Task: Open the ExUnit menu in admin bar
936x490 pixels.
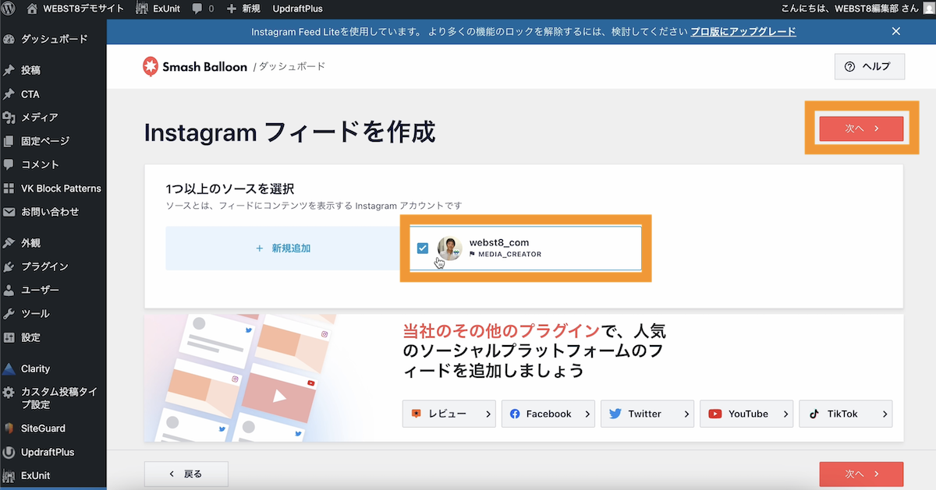Action: pos(158,9)
